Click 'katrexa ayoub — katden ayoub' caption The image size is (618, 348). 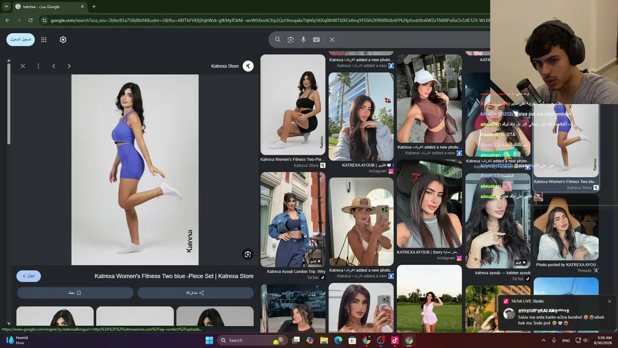(503, 273)
